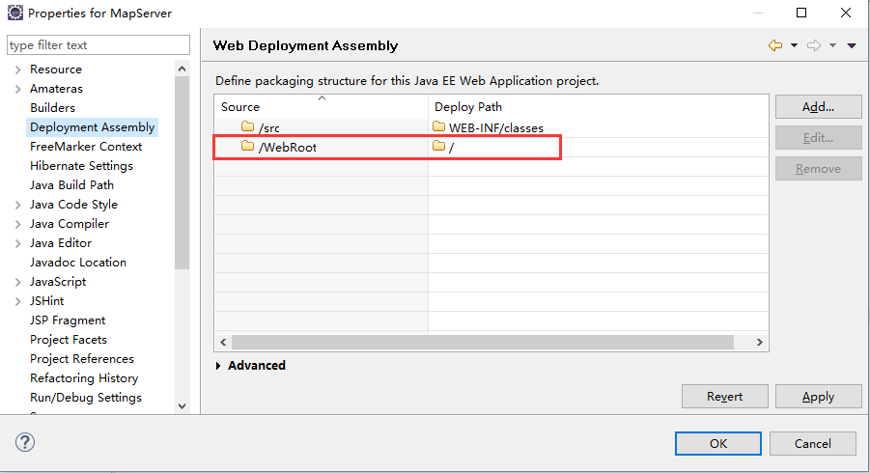Viewport: 870px width, 473px height.
Task: Click the root deploy path folder icon
Action: coord(439,146)
